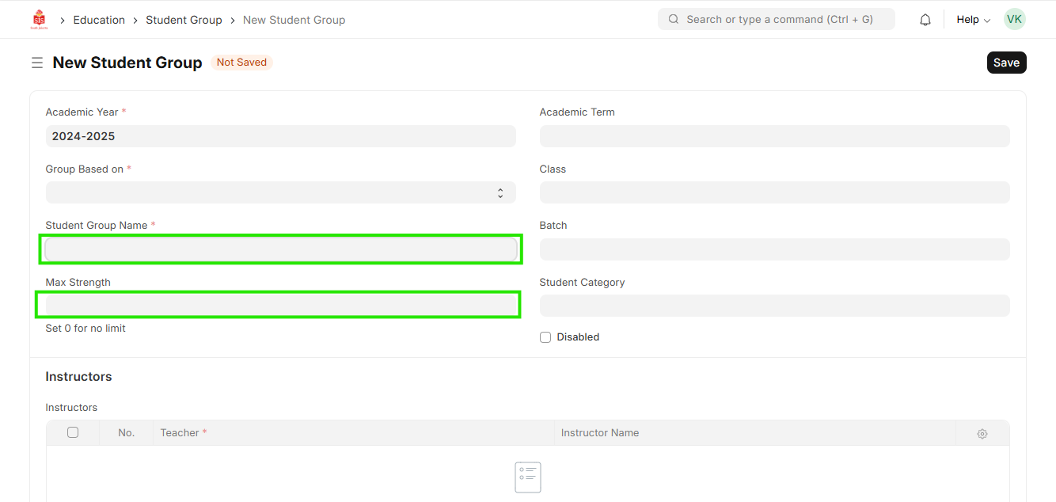
Task: Click the Max Strength input field
Action: click(280, 305)
